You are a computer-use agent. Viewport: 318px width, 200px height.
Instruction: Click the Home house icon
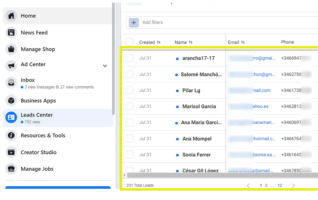point(11,16)
